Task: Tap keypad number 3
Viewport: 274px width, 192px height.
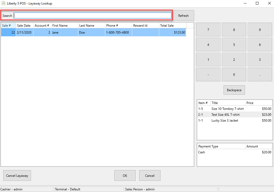Action: coord(260,60)
